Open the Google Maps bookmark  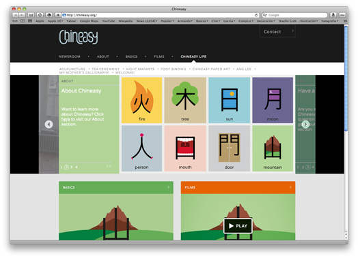click(x=89, y=21)
